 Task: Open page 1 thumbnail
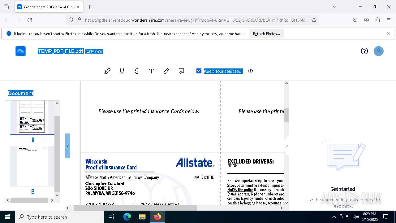click(32, 117)
